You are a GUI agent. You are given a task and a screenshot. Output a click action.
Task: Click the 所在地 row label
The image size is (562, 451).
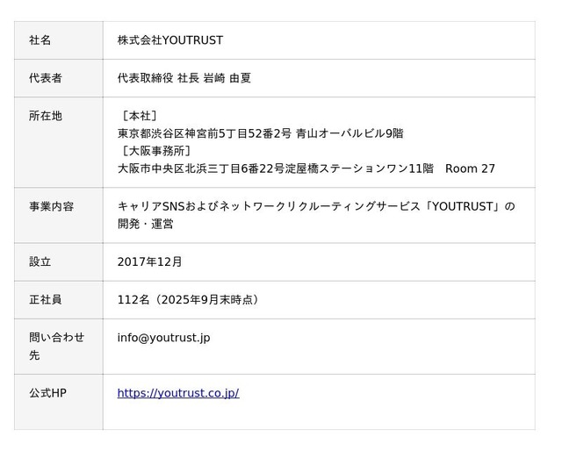point(46,116)
